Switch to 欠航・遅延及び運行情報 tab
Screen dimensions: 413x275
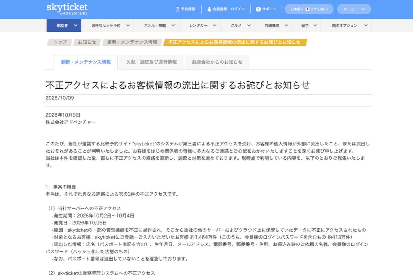click(151, 62)
